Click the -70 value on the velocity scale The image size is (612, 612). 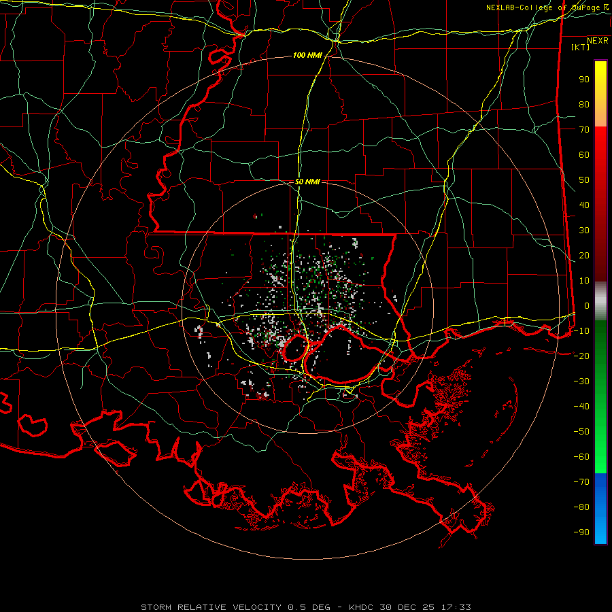[581, 482]
